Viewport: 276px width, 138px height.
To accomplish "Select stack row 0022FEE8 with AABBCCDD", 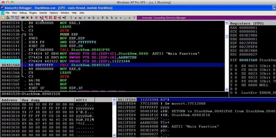I will 196,123.
